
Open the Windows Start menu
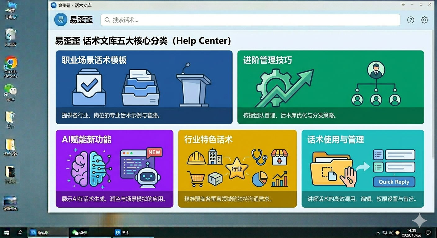[x=6, y=232]
